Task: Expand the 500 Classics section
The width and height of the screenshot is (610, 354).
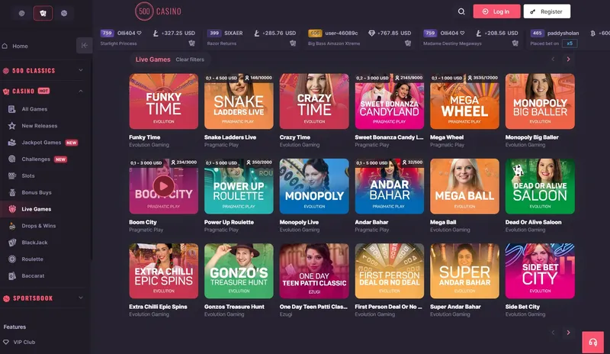Action: [81, 71]
